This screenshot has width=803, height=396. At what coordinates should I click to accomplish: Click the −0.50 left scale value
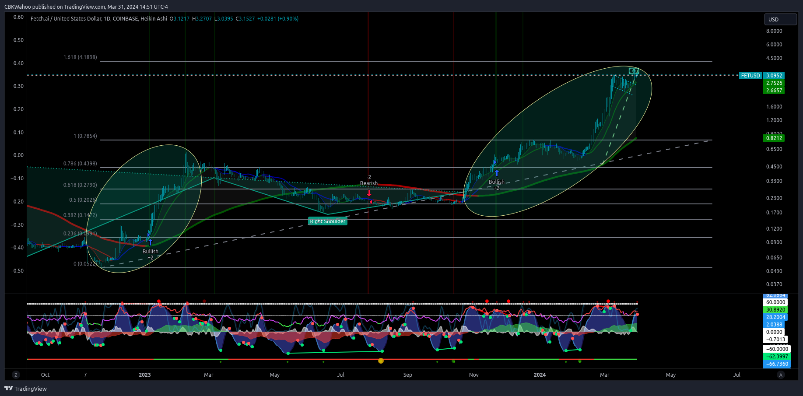(x=17, y=271)
